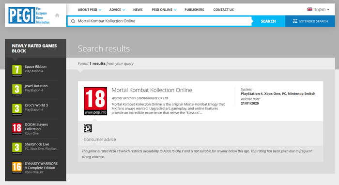Open Croc's World 3 in the sidebar
The height and width of the screenshot is (185, 339).
click(36, 105)
